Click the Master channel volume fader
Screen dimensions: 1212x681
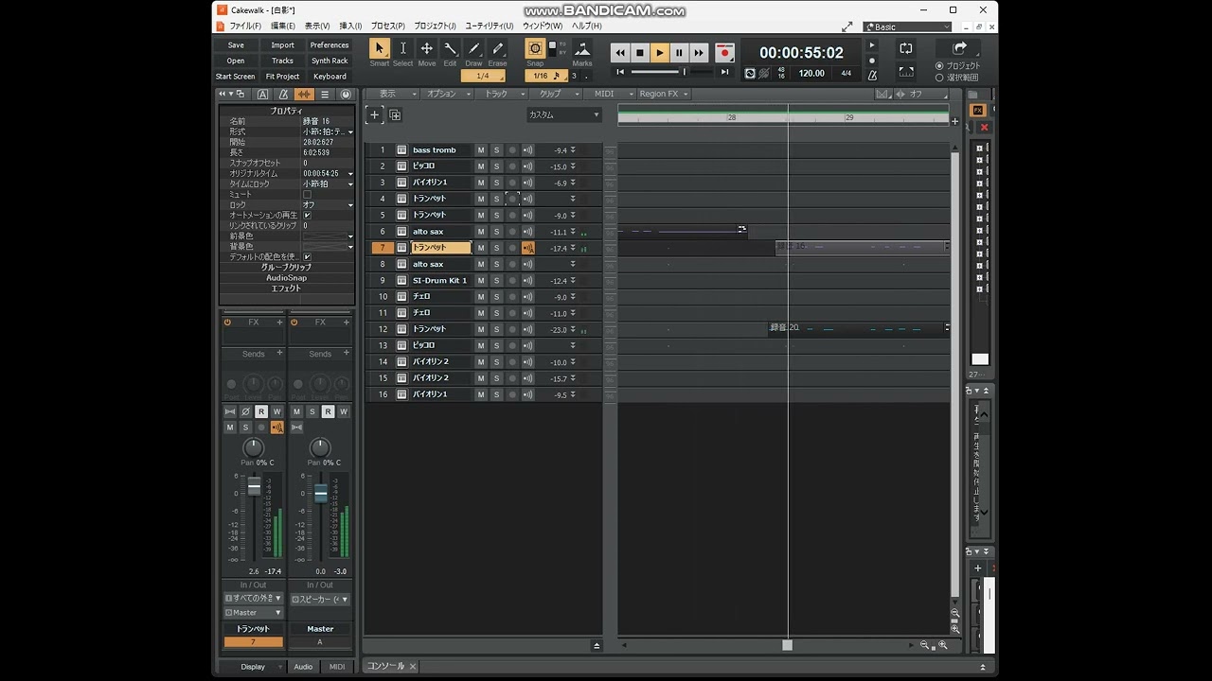[321, 493]
